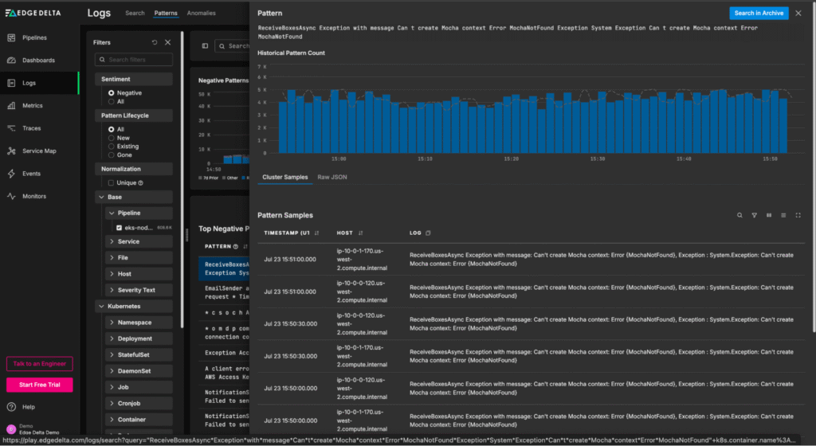
Task: Click the columns layout icon in Pattern Samples
Action: point(769,215)
